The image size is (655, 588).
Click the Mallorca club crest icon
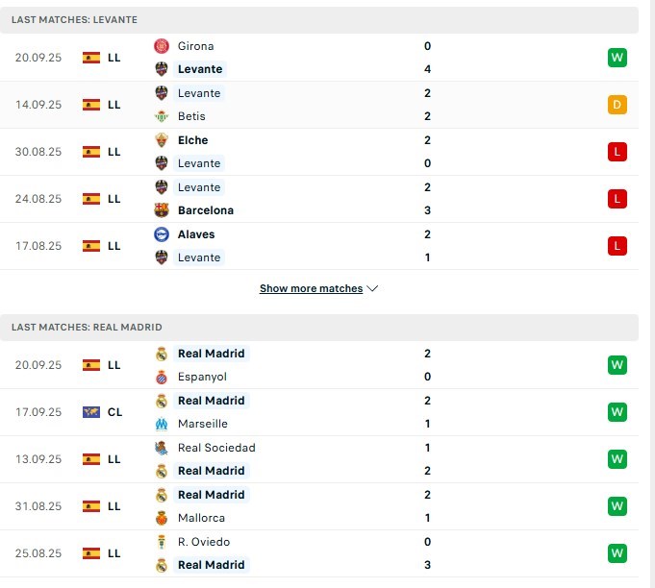162,518
